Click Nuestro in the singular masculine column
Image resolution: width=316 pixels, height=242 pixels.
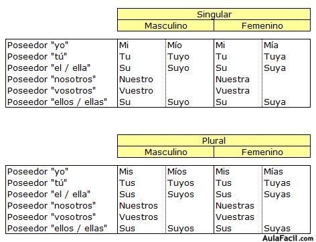(x=136, y=80)
